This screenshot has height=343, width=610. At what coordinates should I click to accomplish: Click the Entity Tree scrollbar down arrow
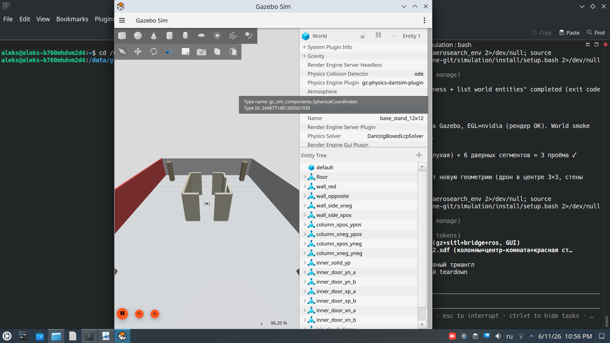(x=422, y=324)
